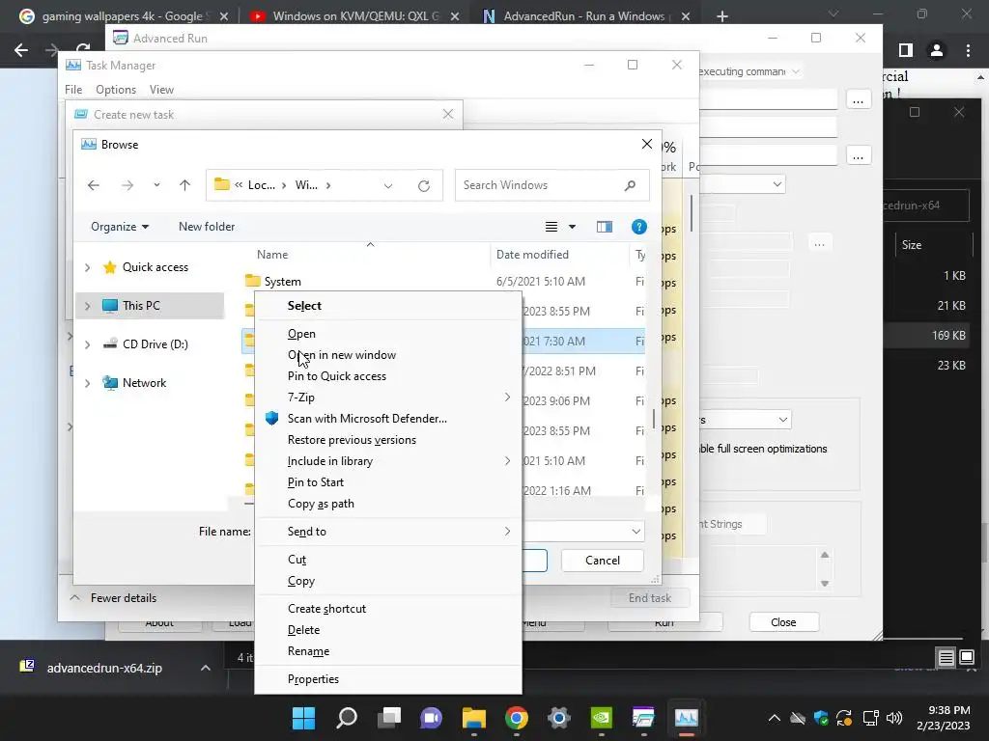
Task: Click Close button in Advanced Run
Action: click(783, 622)
